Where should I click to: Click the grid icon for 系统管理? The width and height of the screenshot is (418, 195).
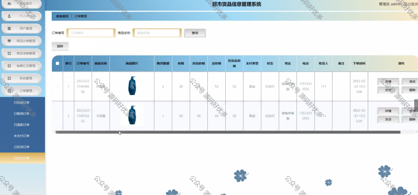(x=9, y=78)
